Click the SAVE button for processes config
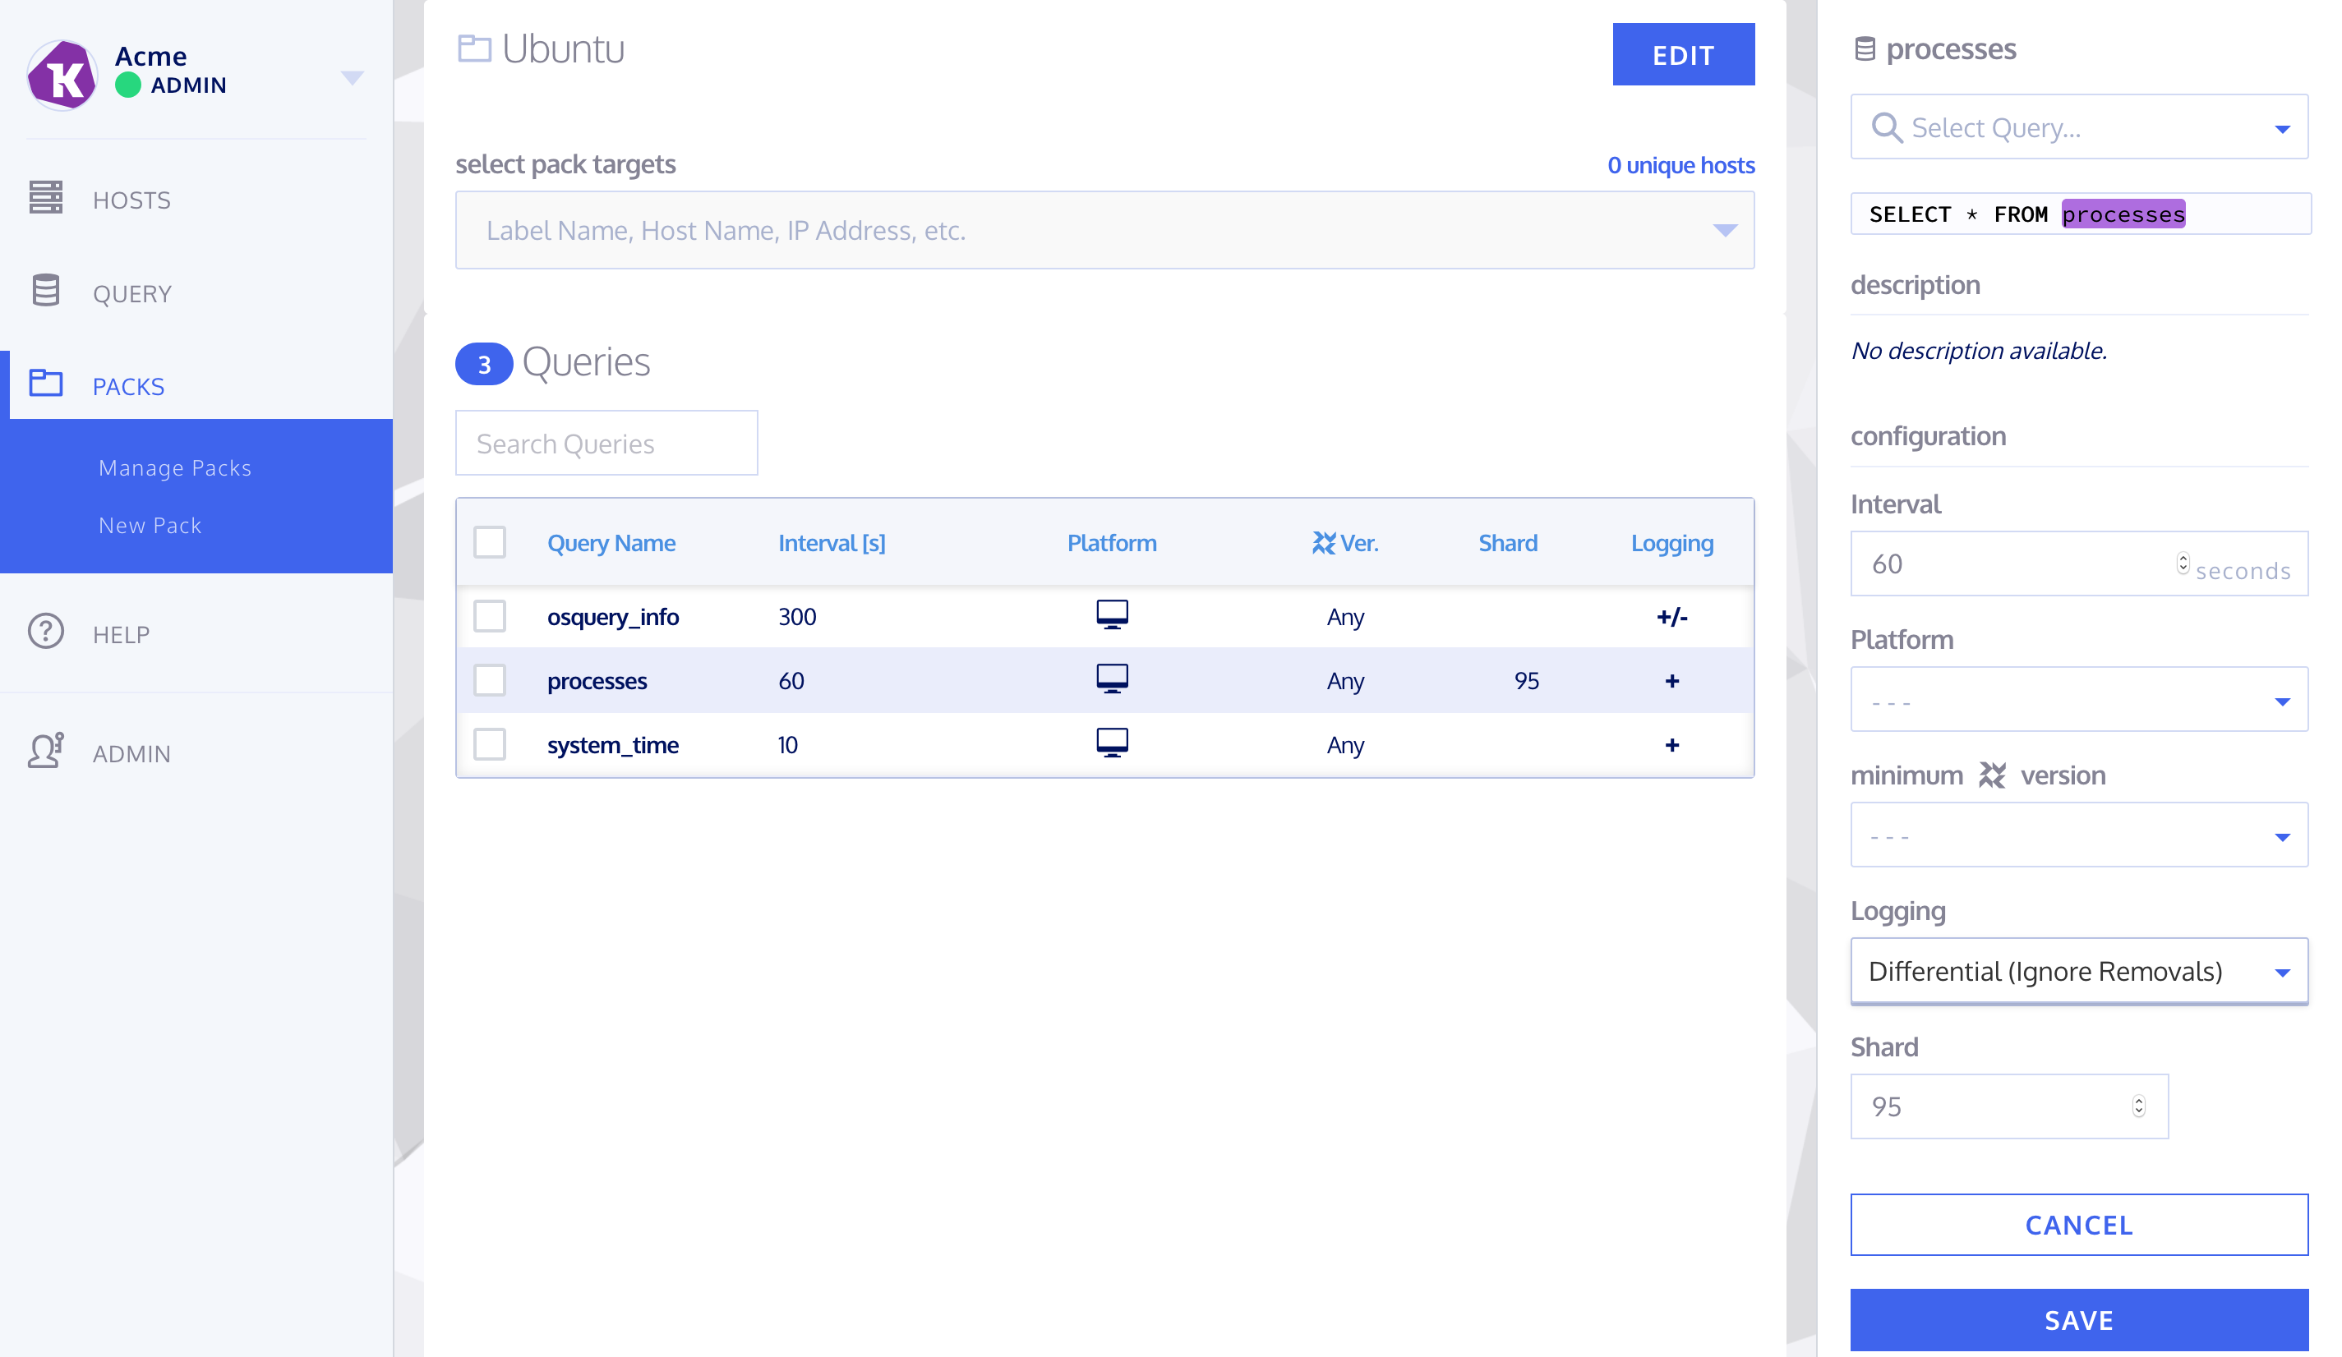This screenshot has width=2342, height=1357. point(2079,1317)
